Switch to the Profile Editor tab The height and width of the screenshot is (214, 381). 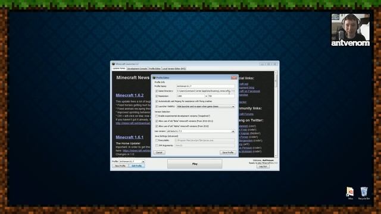[x=155, y=69]
